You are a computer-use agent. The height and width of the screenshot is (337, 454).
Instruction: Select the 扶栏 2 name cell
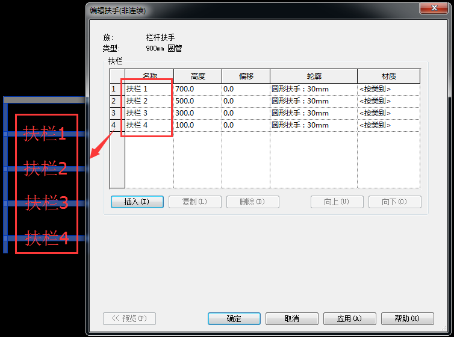(148, 101)
